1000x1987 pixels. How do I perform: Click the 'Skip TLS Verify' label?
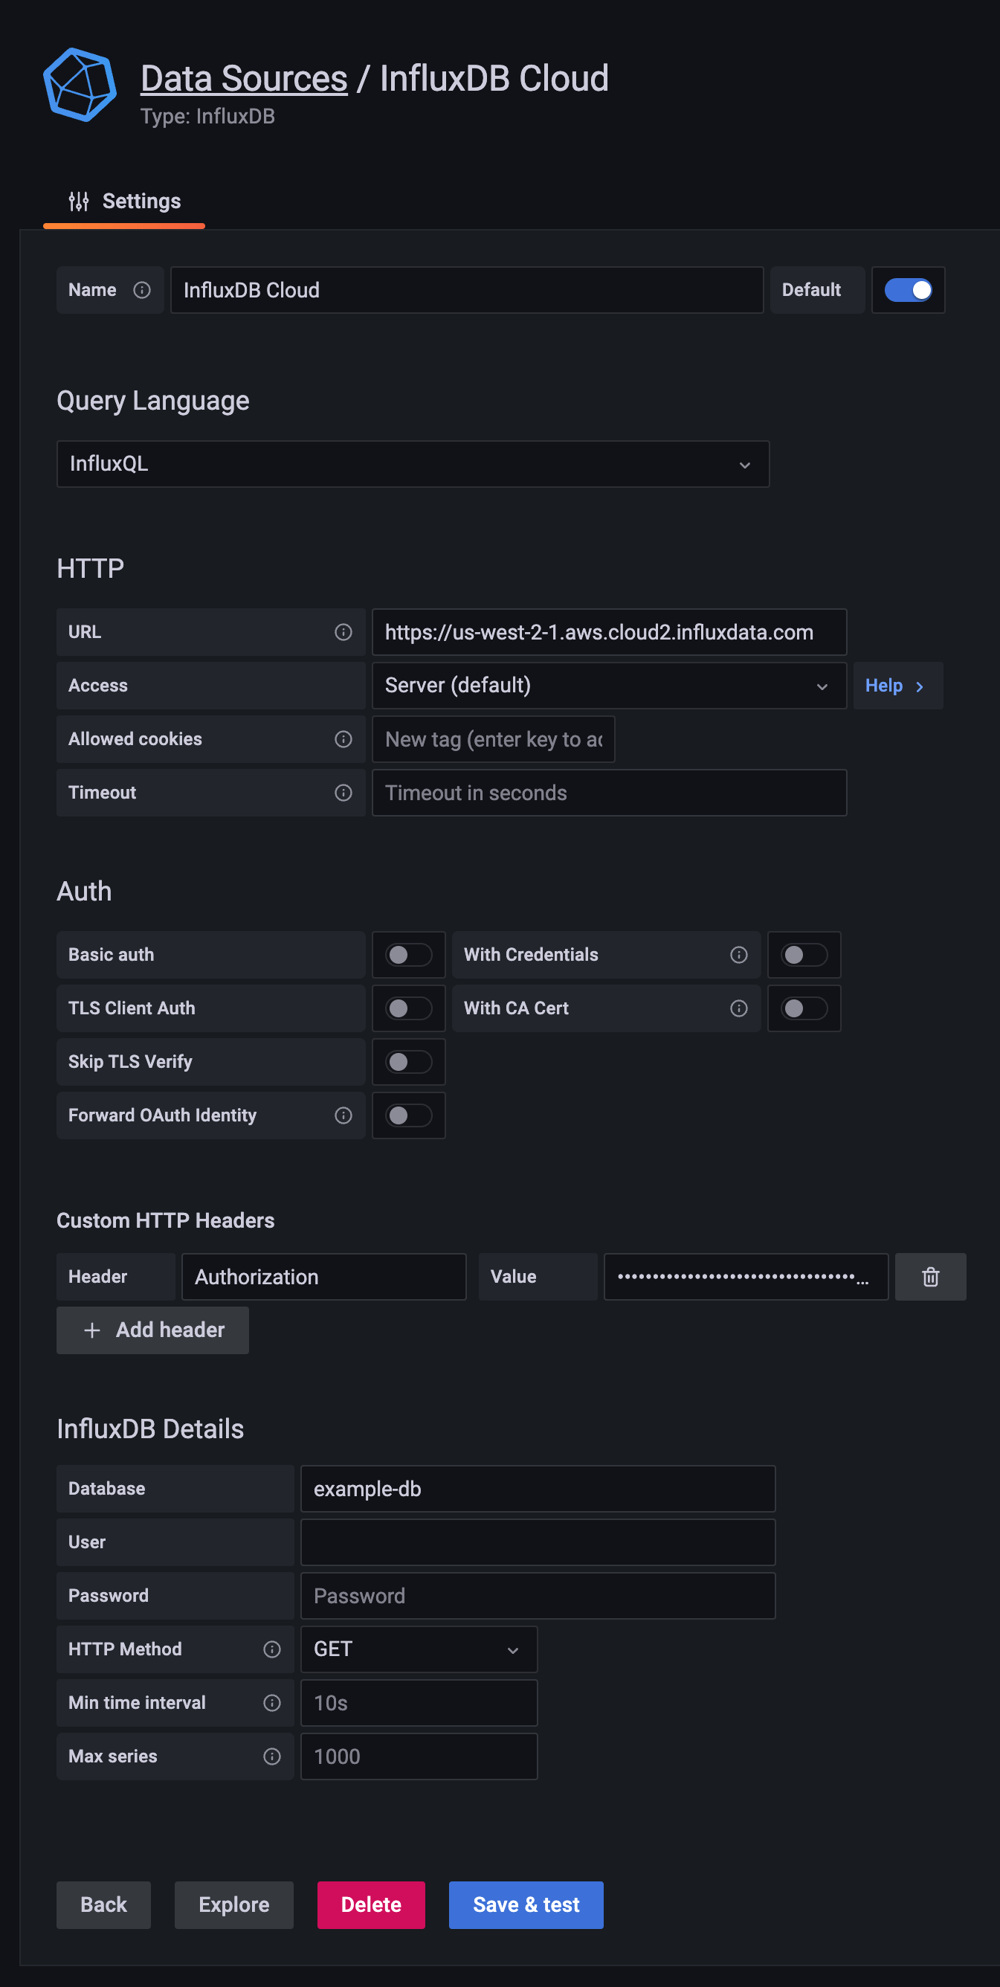[x=130, y=1062]
